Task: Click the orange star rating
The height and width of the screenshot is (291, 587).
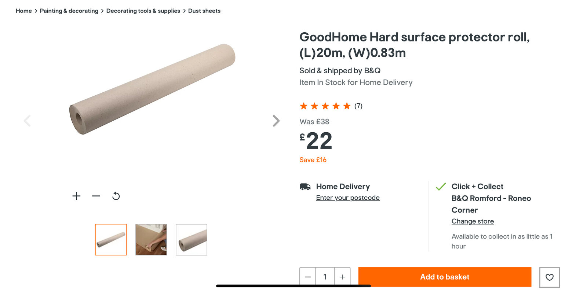Action: click(x=325, y=106)
